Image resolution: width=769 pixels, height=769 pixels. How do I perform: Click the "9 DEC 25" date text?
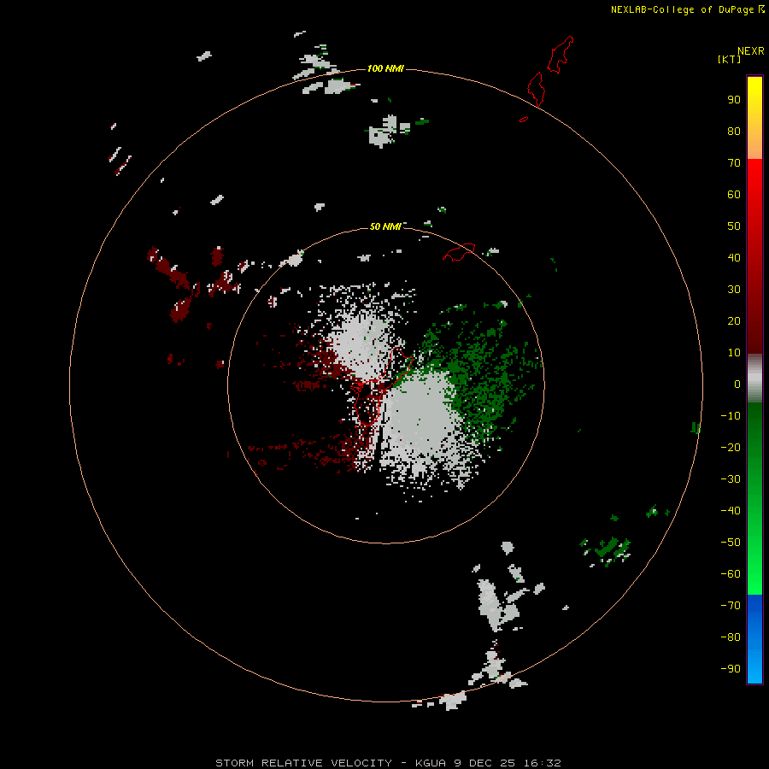[484, 763]
